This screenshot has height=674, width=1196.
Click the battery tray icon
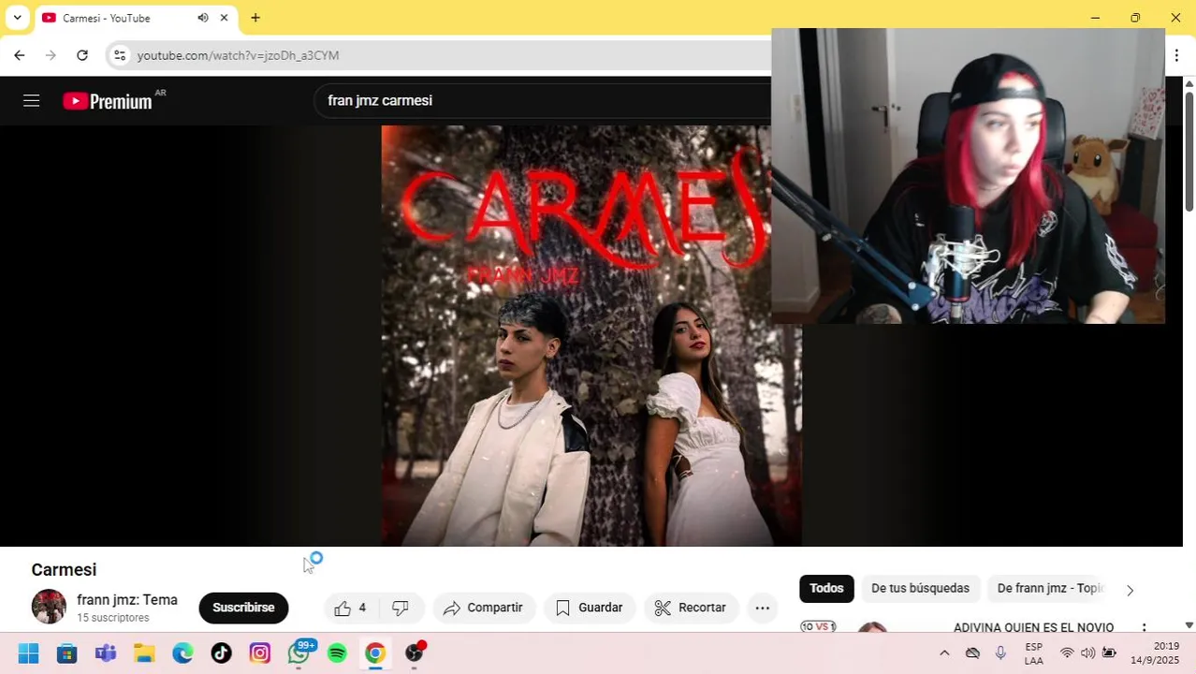(x=1109, y=653)
